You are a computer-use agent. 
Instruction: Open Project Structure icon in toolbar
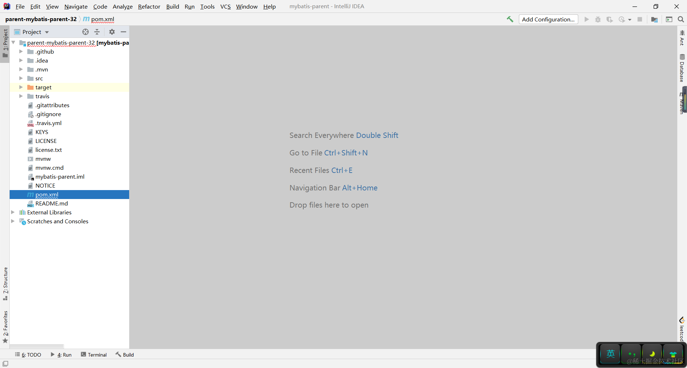654,19
